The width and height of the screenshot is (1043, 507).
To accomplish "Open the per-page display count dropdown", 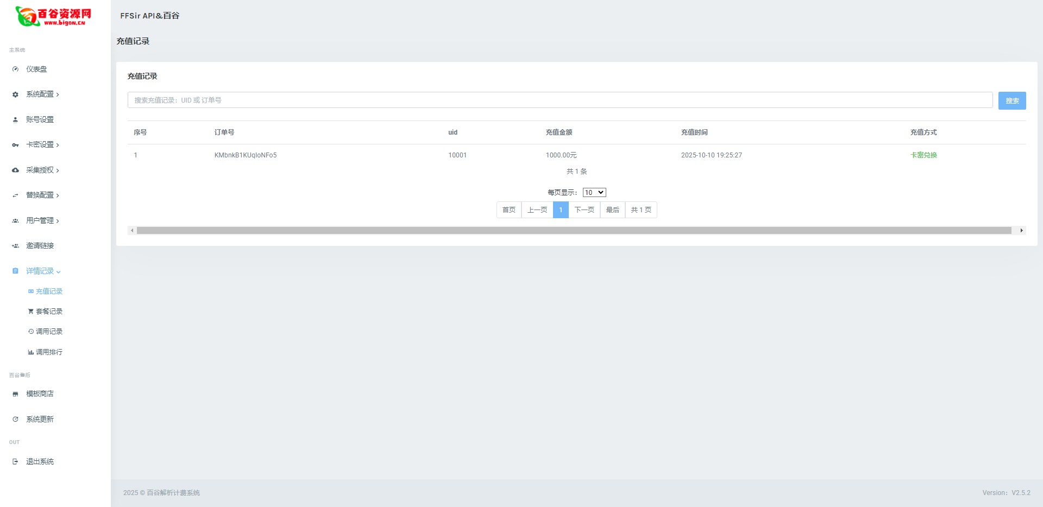I will 594,193.
